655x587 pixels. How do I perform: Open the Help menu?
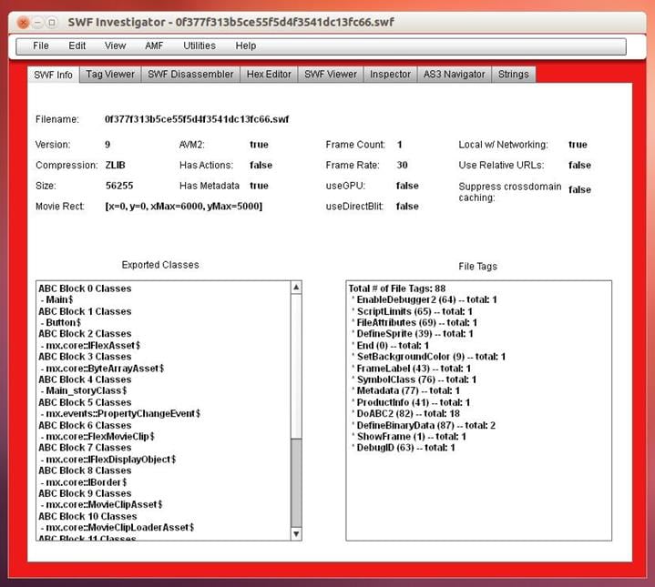[246, 46]
